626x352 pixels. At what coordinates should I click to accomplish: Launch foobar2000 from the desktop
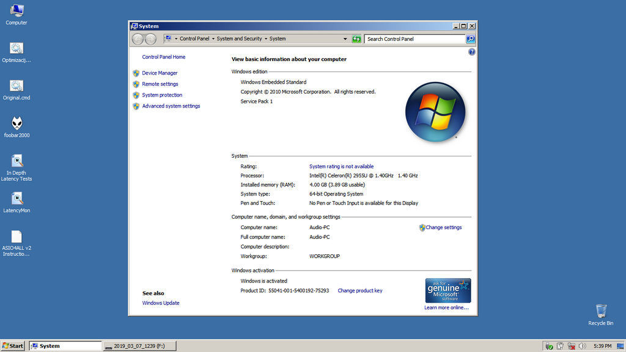click(x=17, y=123)
